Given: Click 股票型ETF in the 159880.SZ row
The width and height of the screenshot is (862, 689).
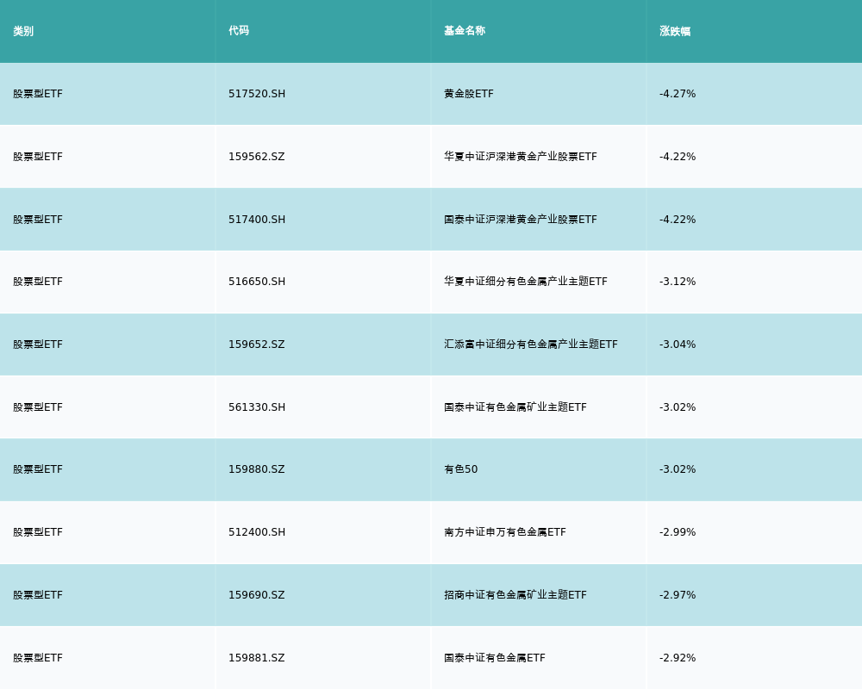Looking at the screenshot, I should click(38, 469).
